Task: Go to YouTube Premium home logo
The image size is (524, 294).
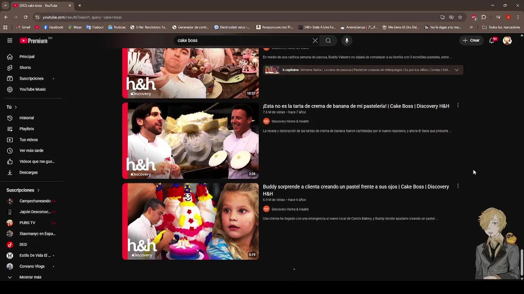Action: (34, 40)
